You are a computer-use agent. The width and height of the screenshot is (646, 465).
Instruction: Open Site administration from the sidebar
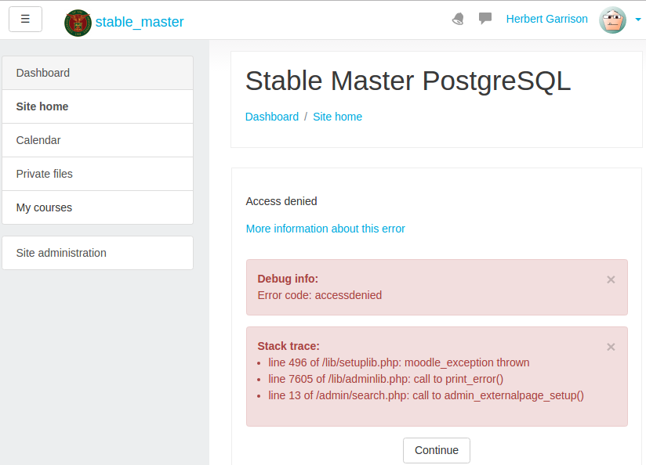point(98,253)
